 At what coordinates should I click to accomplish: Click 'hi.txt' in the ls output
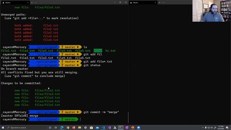110,51
